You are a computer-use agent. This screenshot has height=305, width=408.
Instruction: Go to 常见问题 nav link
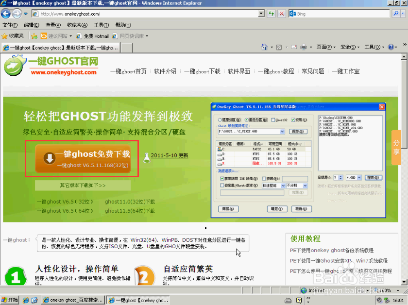point(313,71)
